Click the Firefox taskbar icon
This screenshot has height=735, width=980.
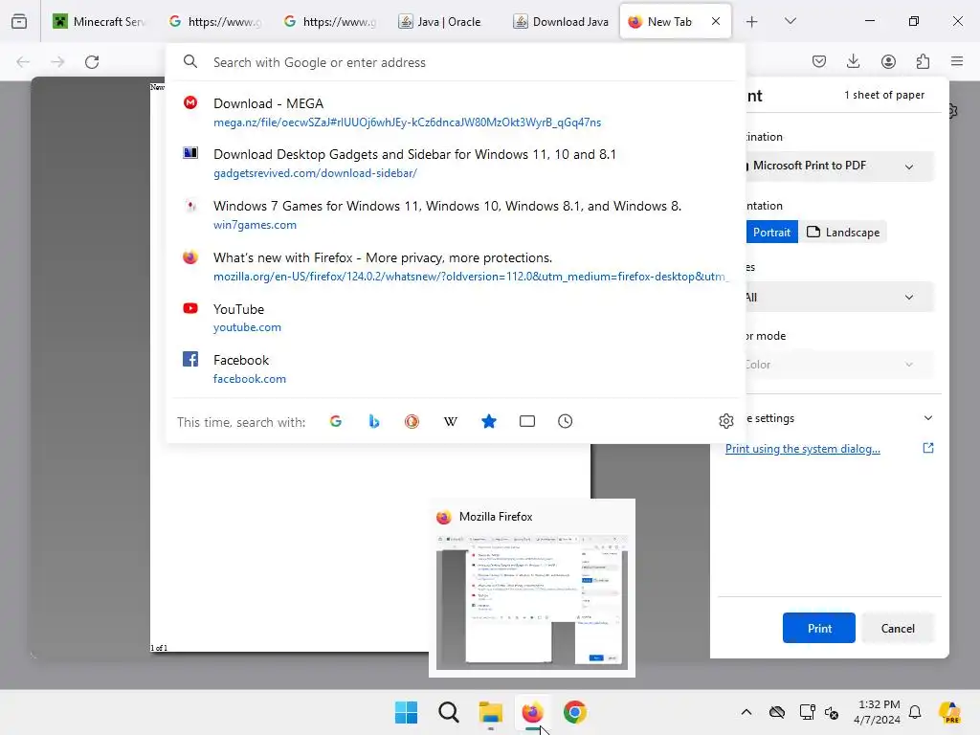pyautogui.click(x=532, y=712)
